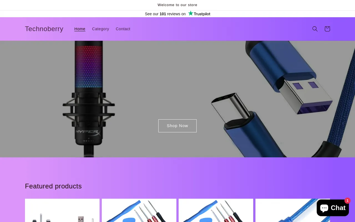Image resolution: width=355 pixels, height=222 pixels.
Task: Open the search magnifier icon
Action: 315,29
